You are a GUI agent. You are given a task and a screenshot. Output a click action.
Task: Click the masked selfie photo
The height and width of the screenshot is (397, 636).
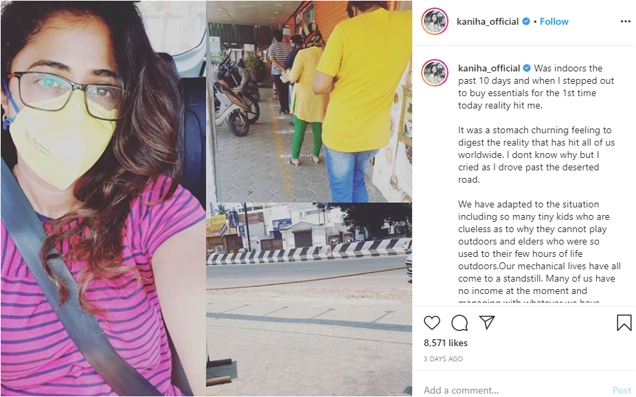103,198
